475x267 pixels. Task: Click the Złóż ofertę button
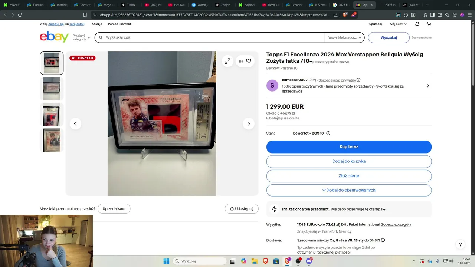click(349, 176)
